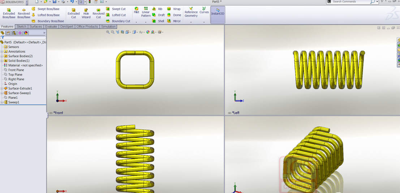Open Linear Pattern dropdown arrow
The image size is (400, 193).
point(146,22)
